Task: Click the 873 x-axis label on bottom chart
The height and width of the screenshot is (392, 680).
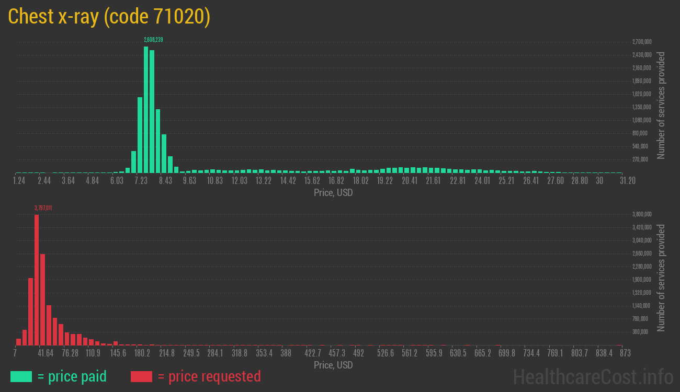Action: 625,353
